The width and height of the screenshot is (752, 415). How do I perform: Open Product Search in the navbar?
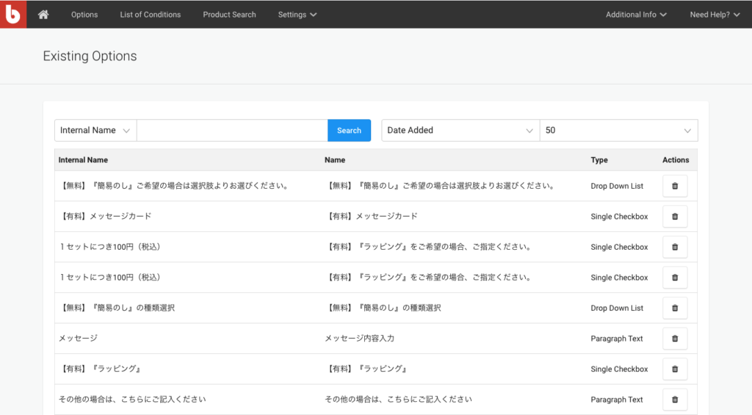click(230, 15)
